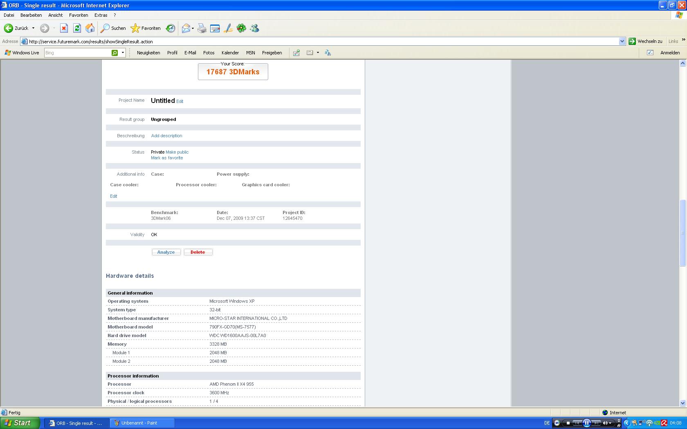Click DE language indicator in taskbar

pyautogui.click(x=547, y=423)
